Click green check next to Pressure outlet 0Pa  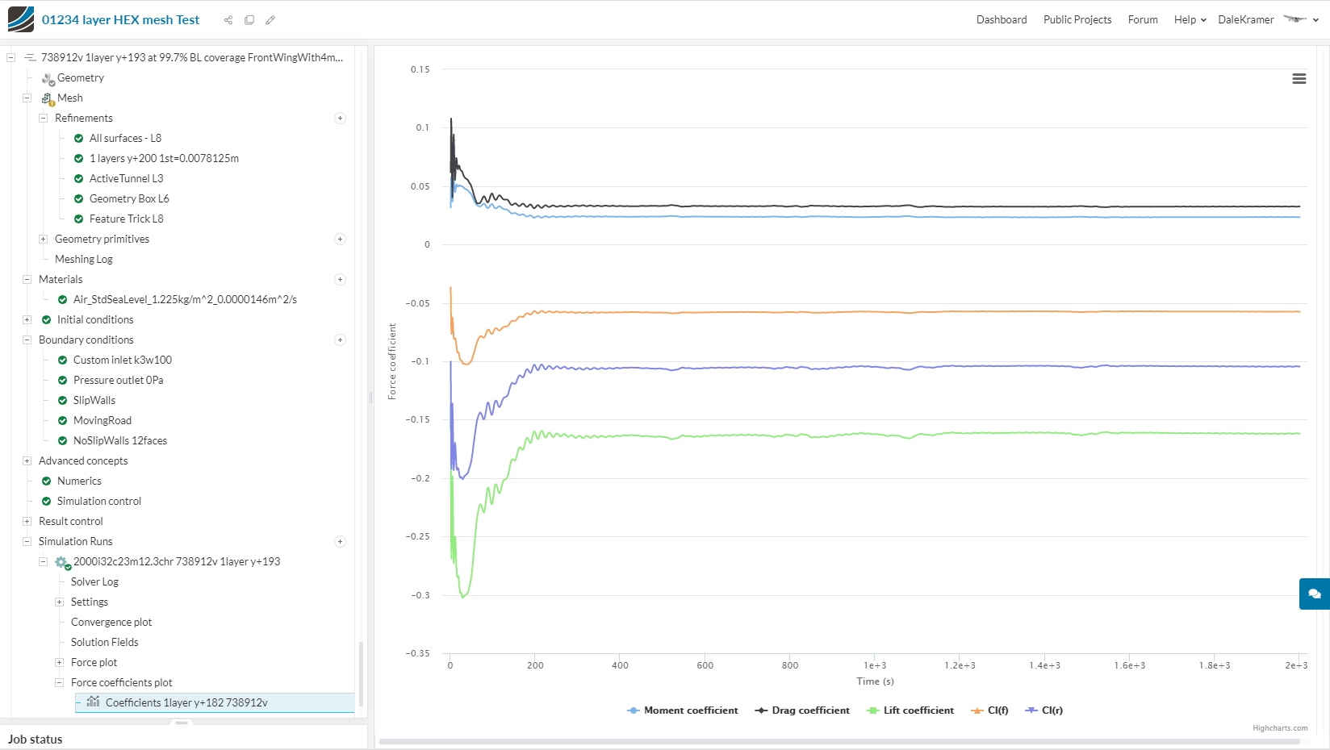point(62,381)
